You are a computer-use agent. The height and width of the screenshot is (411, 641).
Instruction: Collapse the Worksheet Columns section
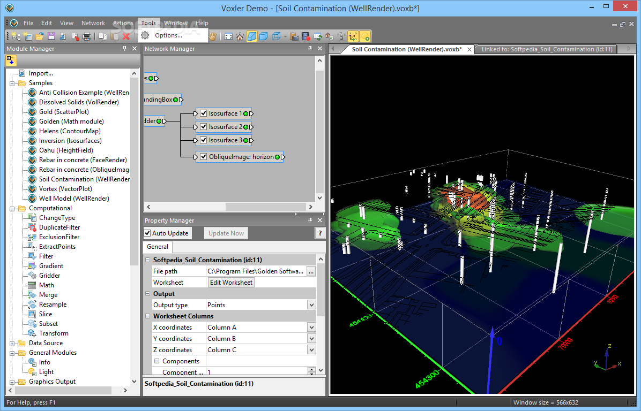pyautogui.click(x=147, y=316)
